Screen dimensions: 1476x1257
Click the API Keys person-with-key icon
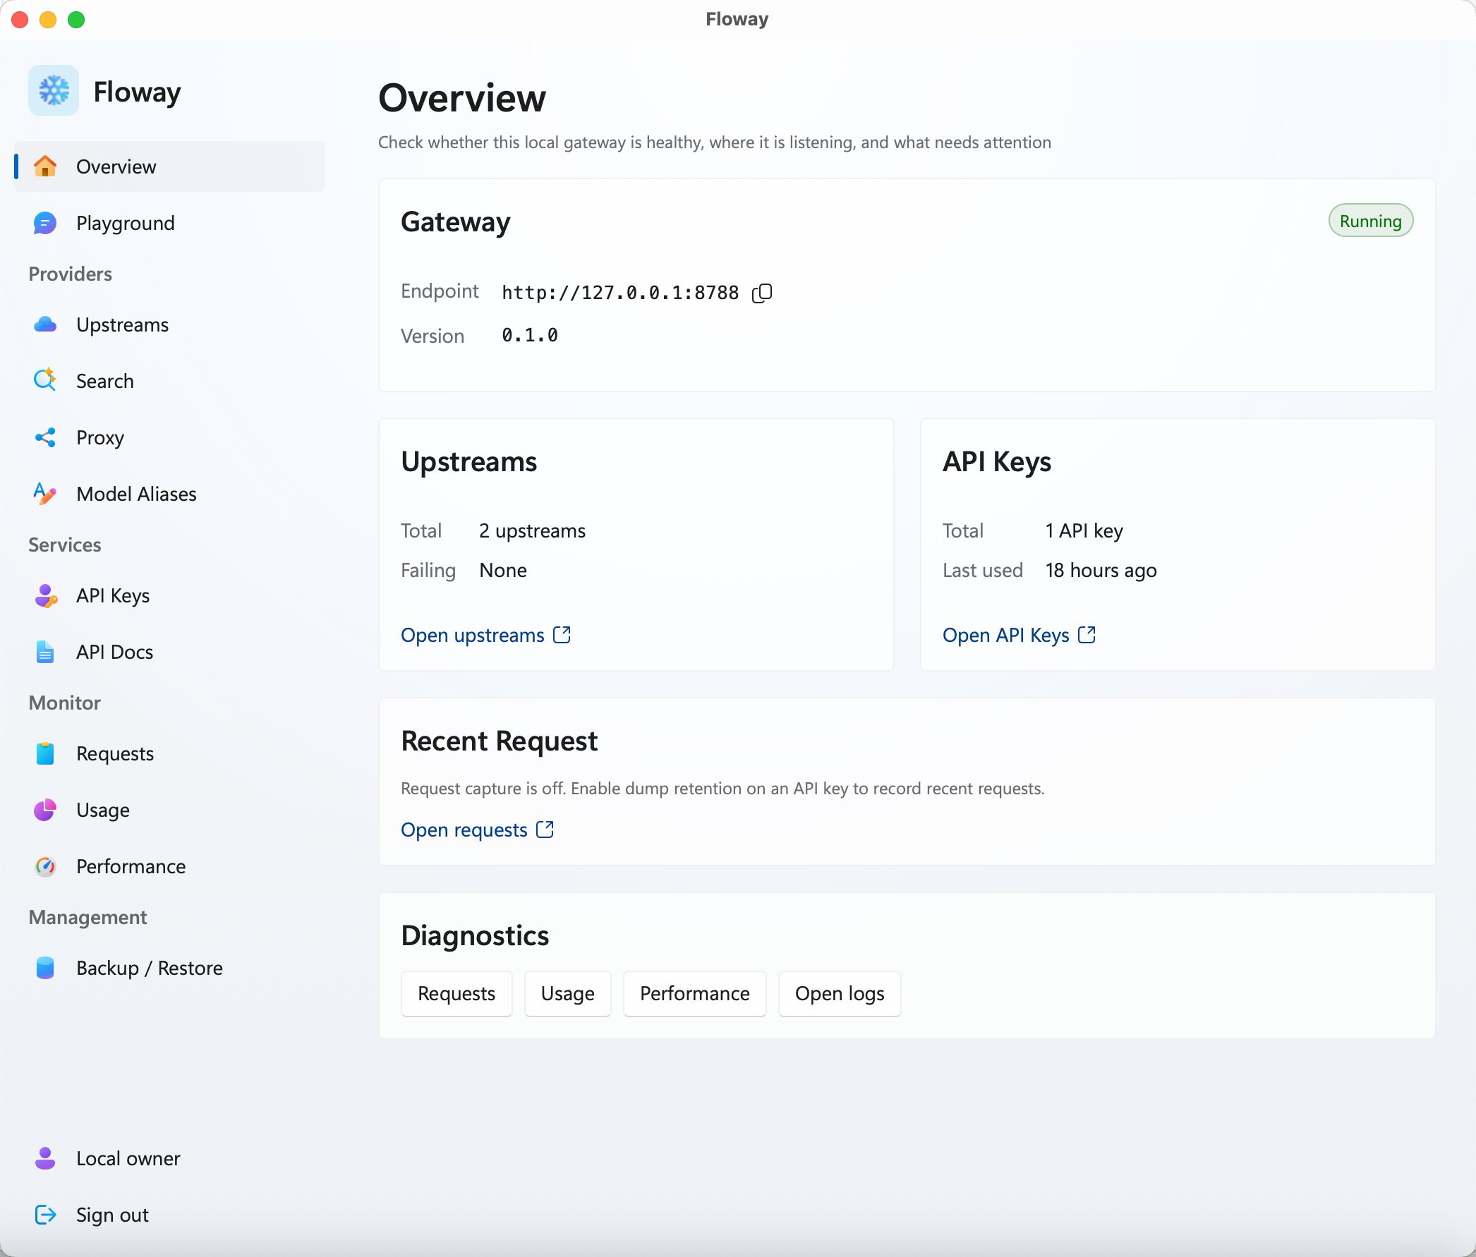coord(45,595)
